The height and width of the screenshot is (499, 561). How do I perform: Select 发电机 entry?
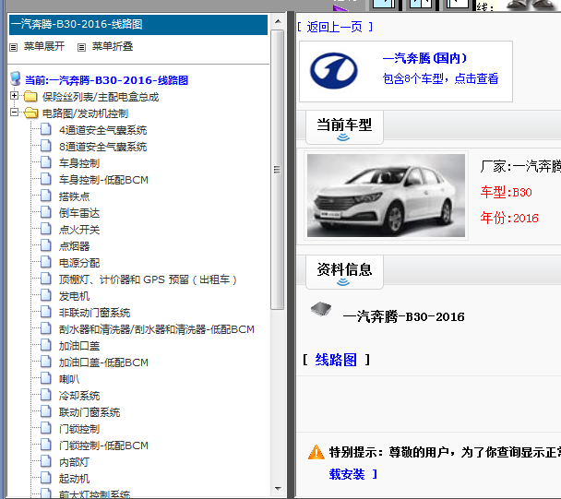coord(74,296)
